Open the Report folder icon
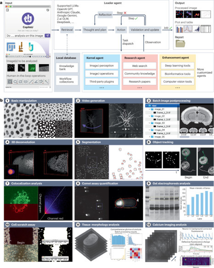The height and width of the screenshot is (268, 214). (180, 43)
